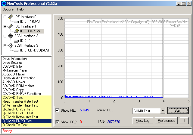Collapse the IDE Interface 1 tree node

tap(5, 26)
